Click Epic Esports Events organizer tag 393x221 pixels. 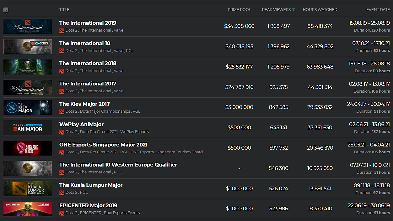(x=122, y=213)
